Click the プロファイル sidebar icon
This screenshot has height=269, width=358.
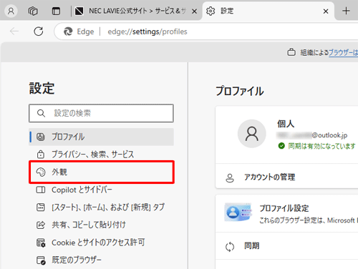point(41,137)
